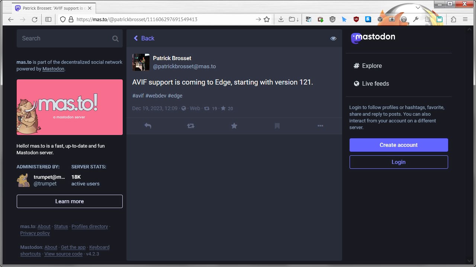Image resolution: width=476 pixels, height=267 pixels.
Task: Open the Profiles directory link
Action: (x=90, y=227)
